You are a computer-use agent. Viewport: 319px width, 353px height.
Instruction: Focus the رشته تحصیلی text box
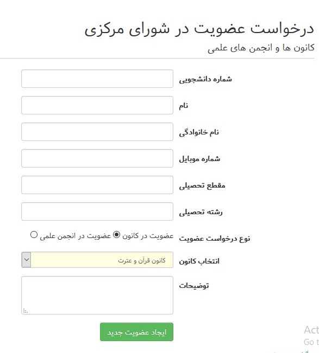pos(97,211)
